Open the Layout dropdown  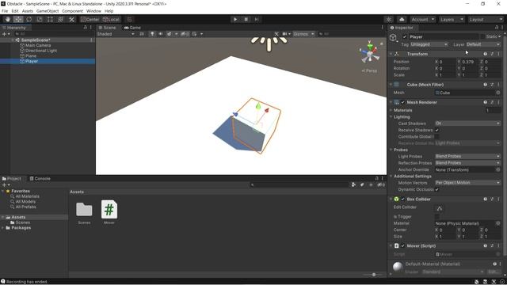tap(486, 19)
